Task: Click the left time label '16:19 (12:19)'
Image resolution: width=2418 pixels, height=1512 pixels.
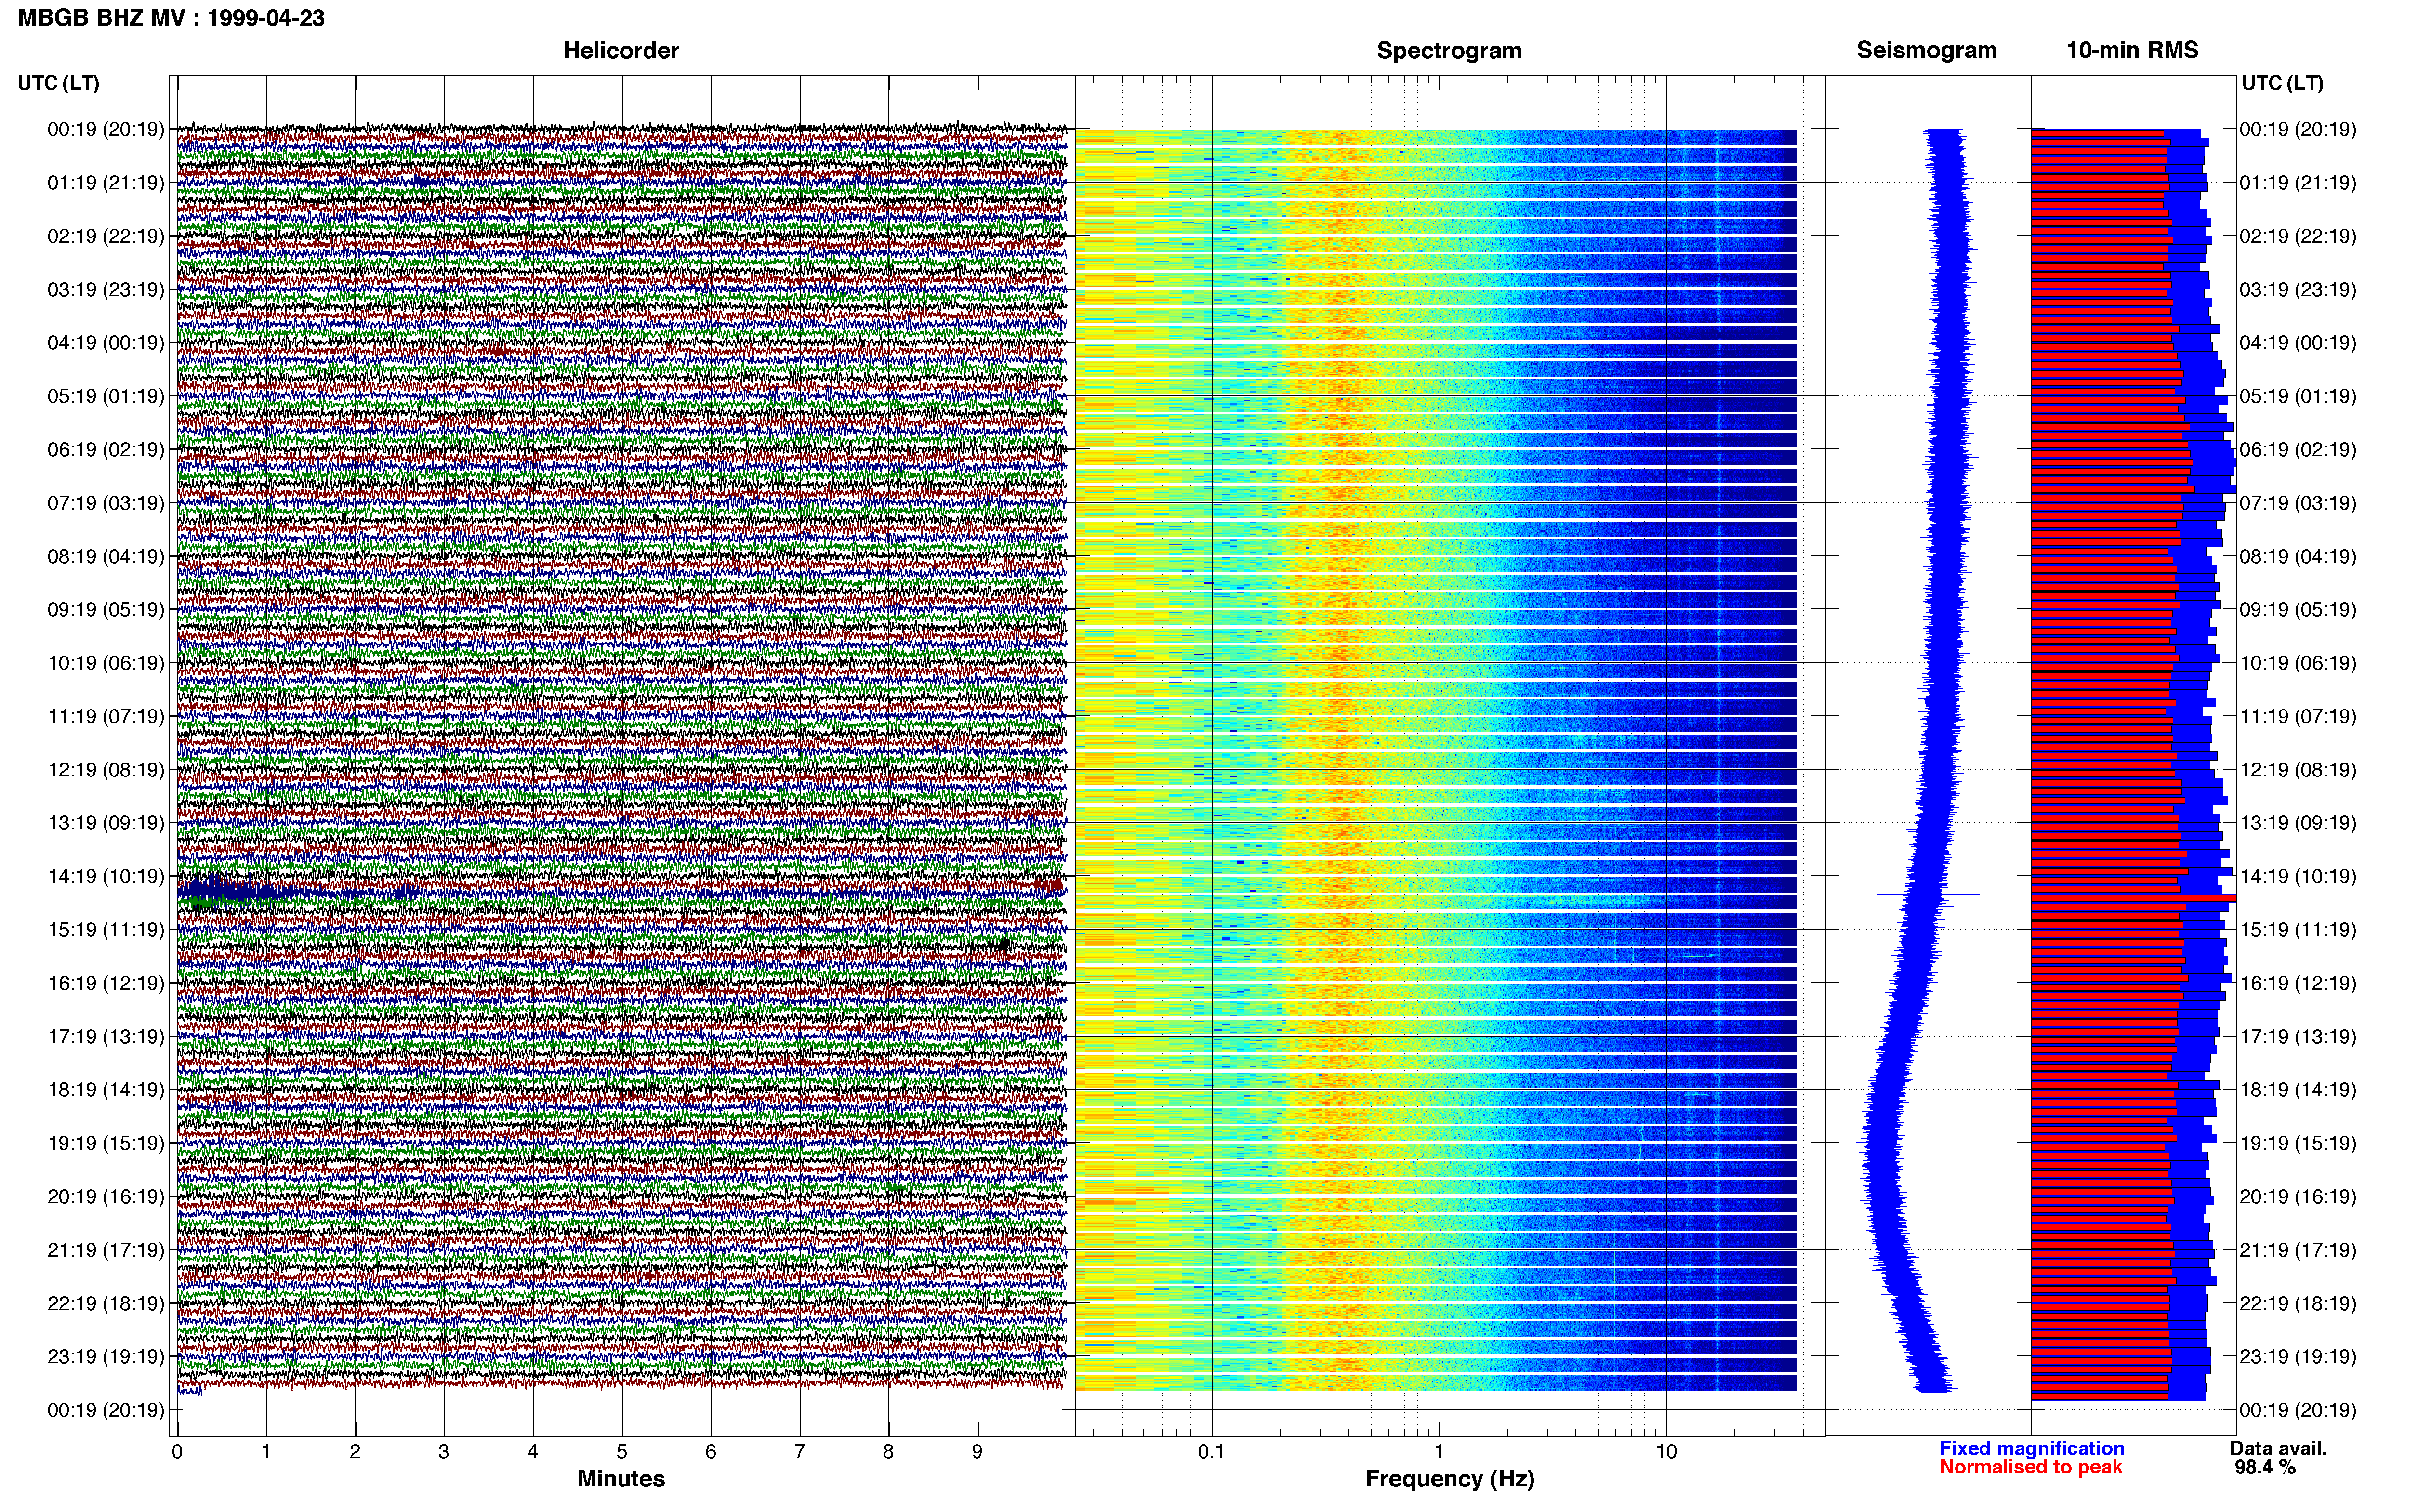Action: (106, 983)
